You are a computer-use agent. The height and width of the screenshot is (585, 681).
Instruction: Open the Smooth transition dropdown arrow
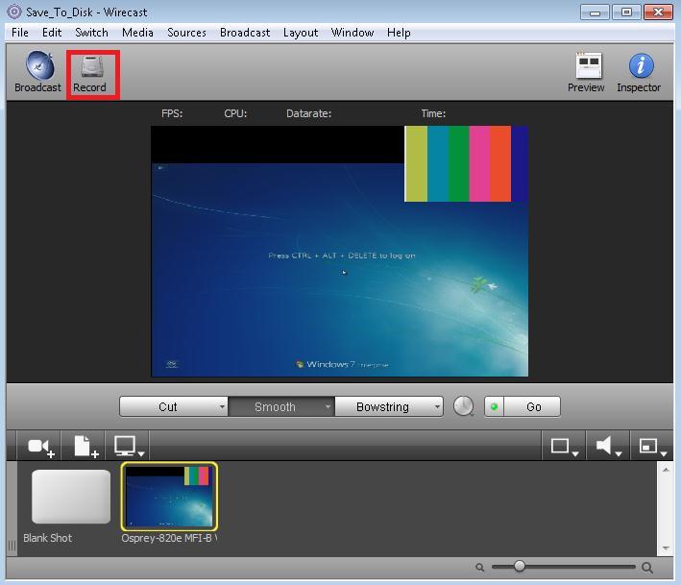coord(328,407)
